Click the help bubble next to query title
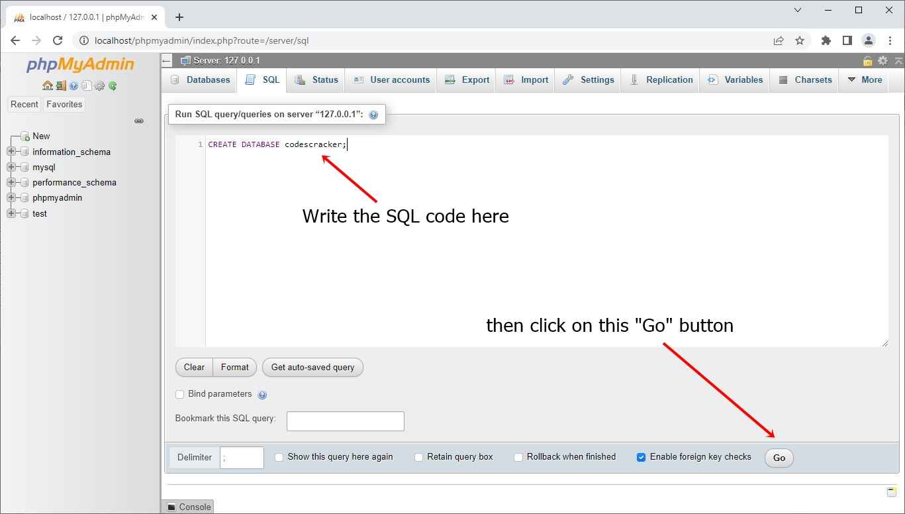The width and height of the screenshot is (905, 514). coord(373,114)
